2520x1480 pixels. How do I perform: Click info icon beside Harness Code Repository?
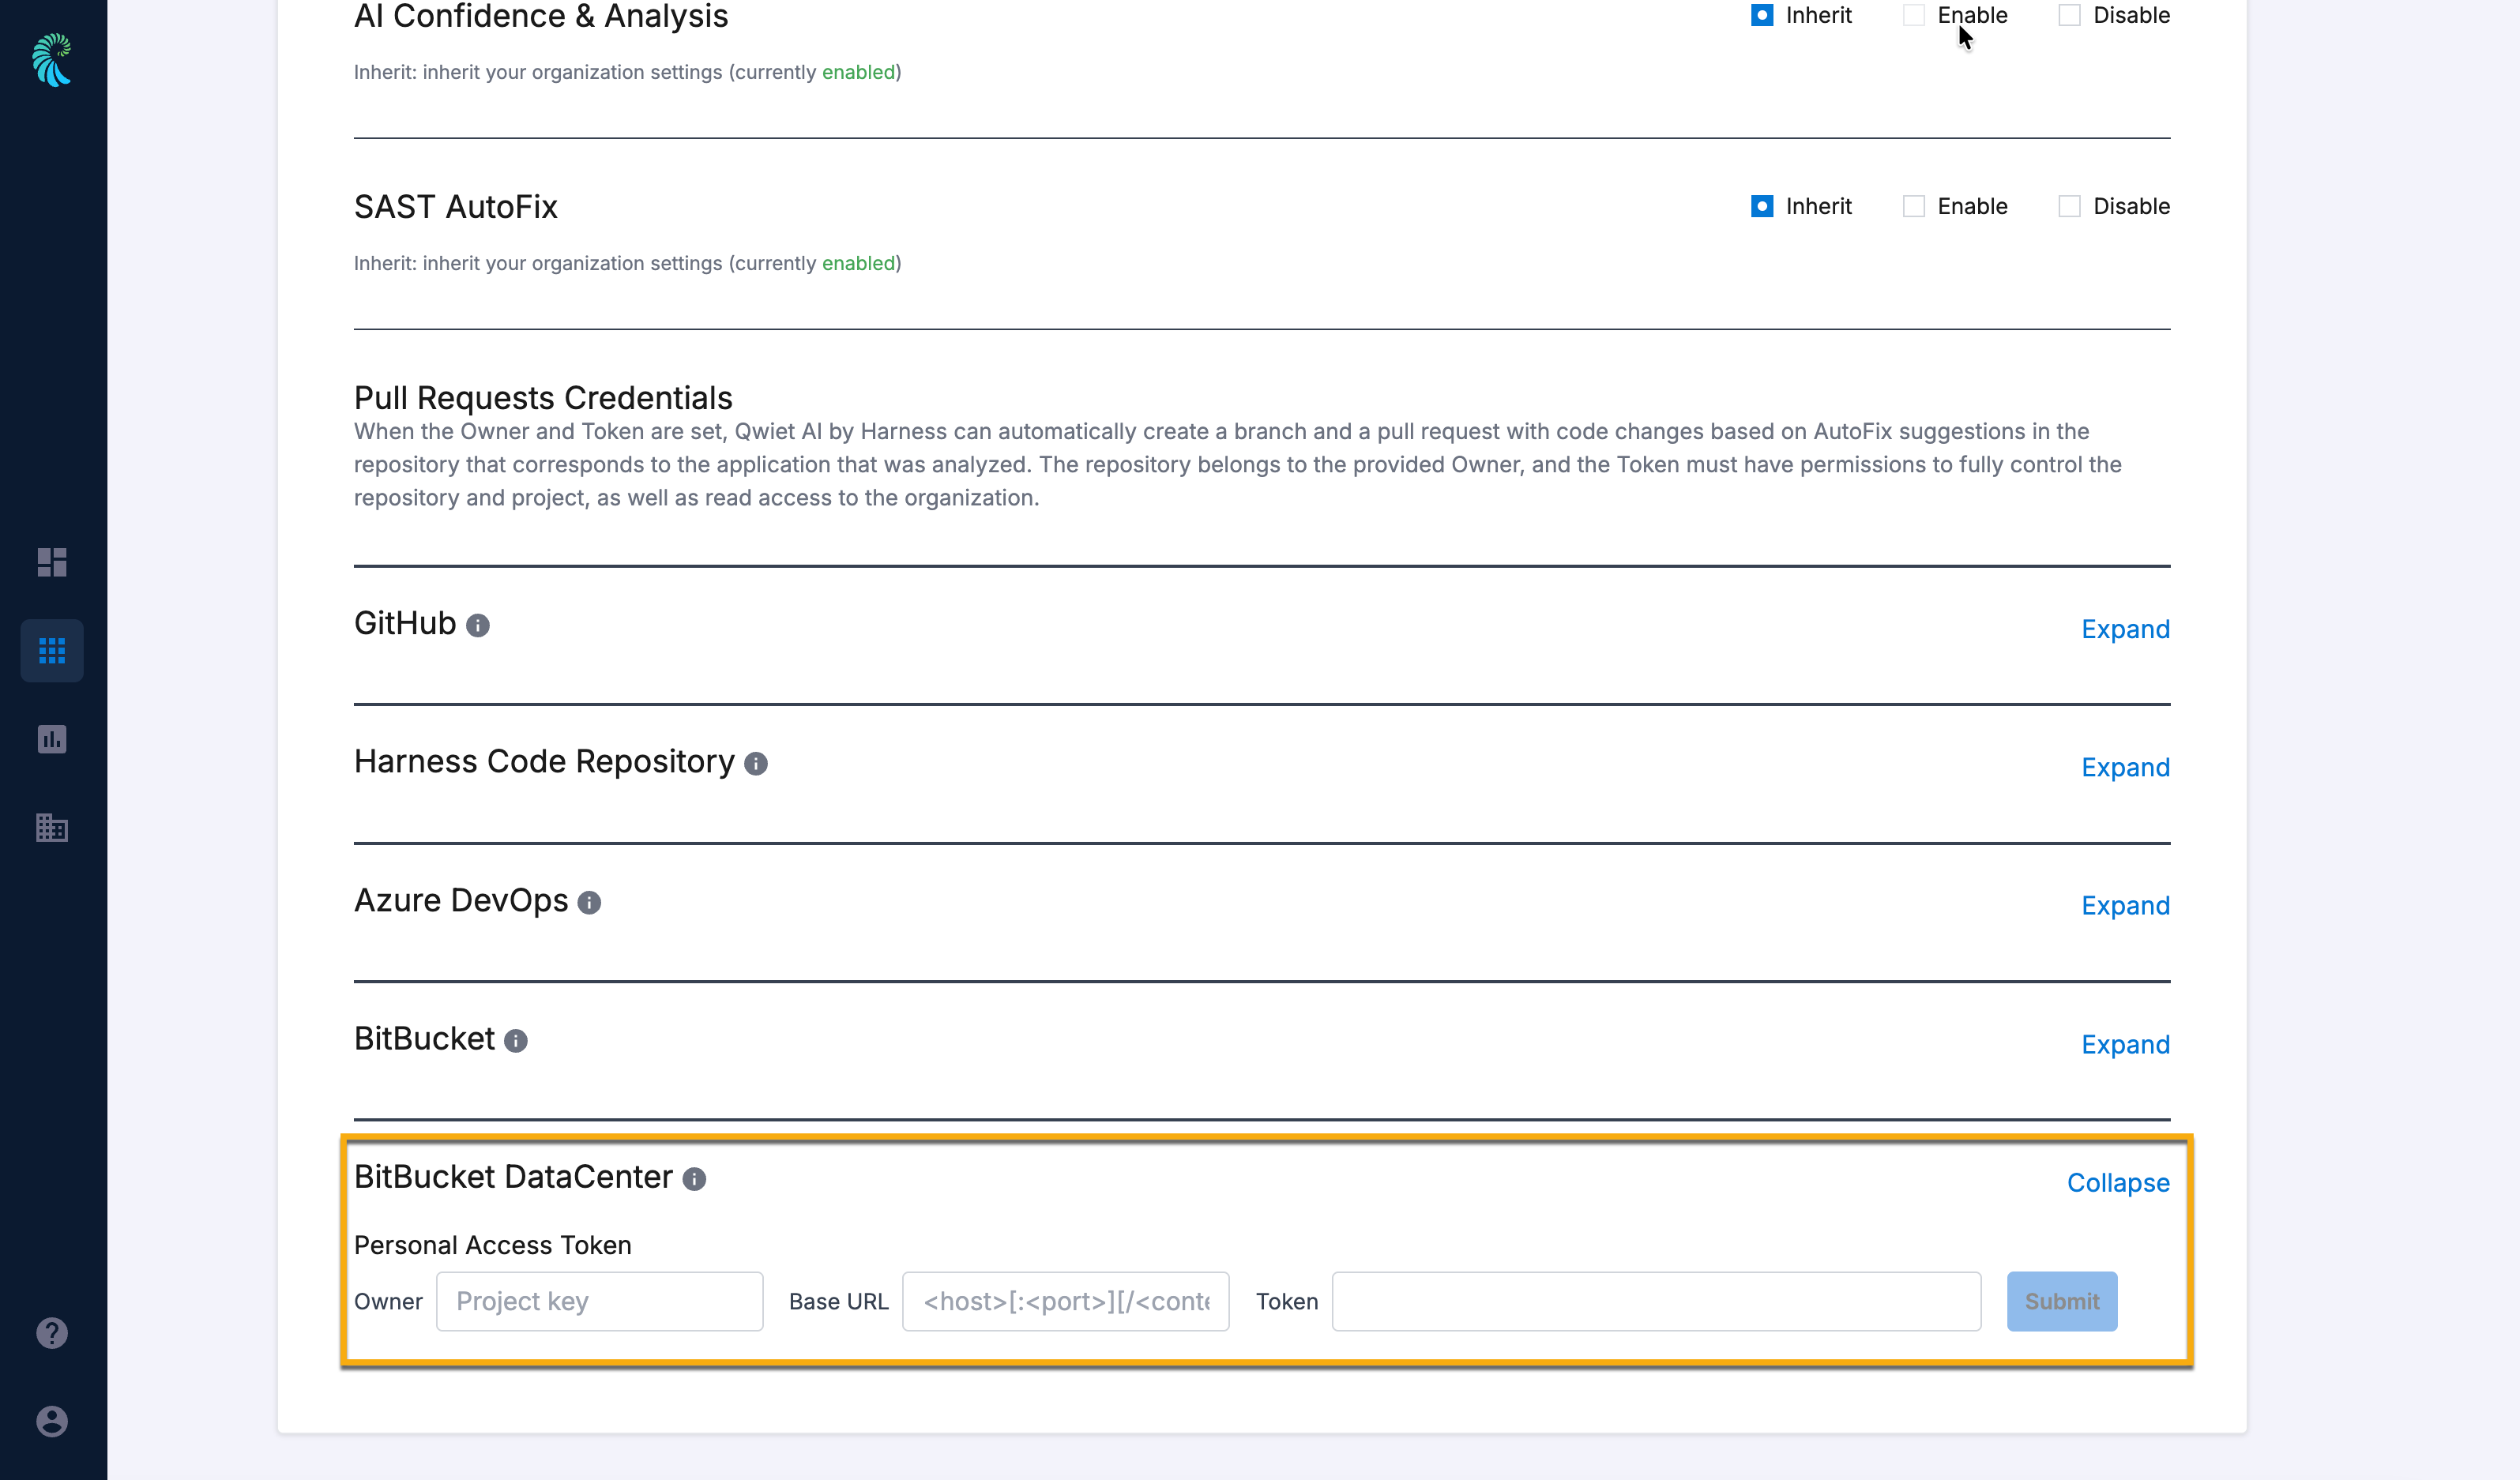coord(756,764)
